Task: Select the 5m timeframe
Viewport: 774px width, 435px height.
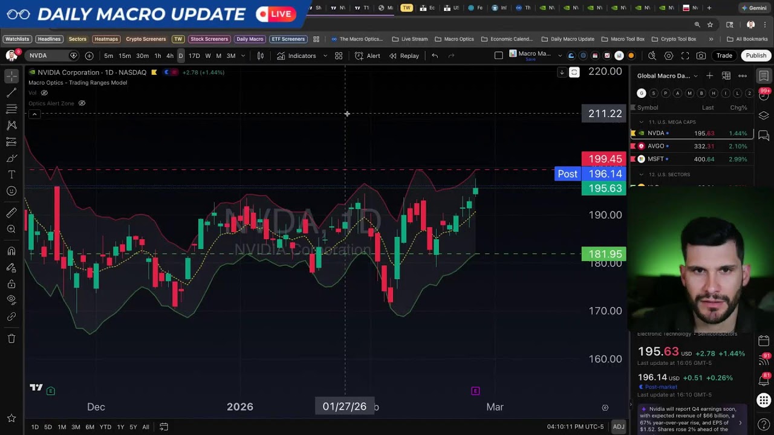Action: [108, 56]
